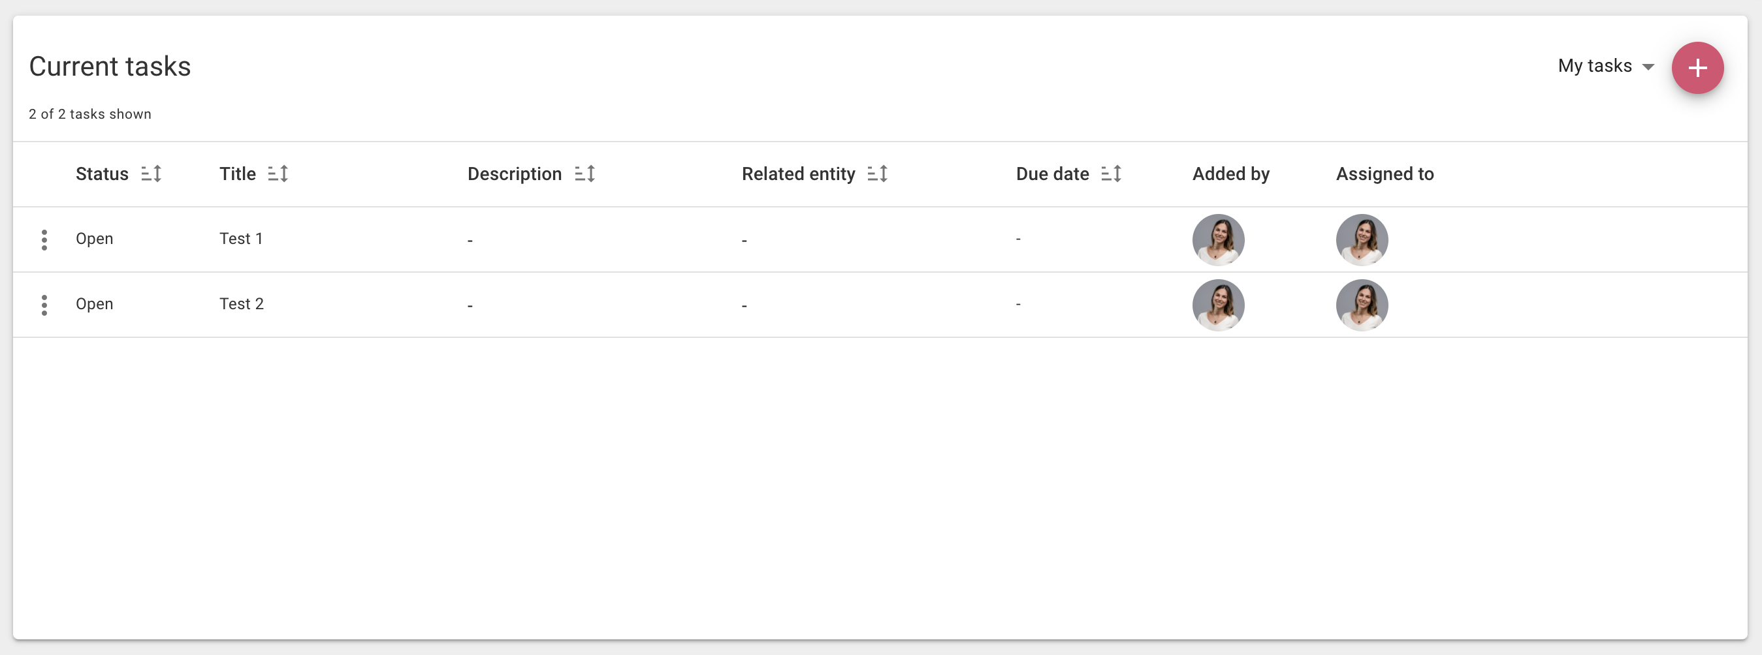
Task: Sort tasks by the Title column icon
Action: (278, 174)
